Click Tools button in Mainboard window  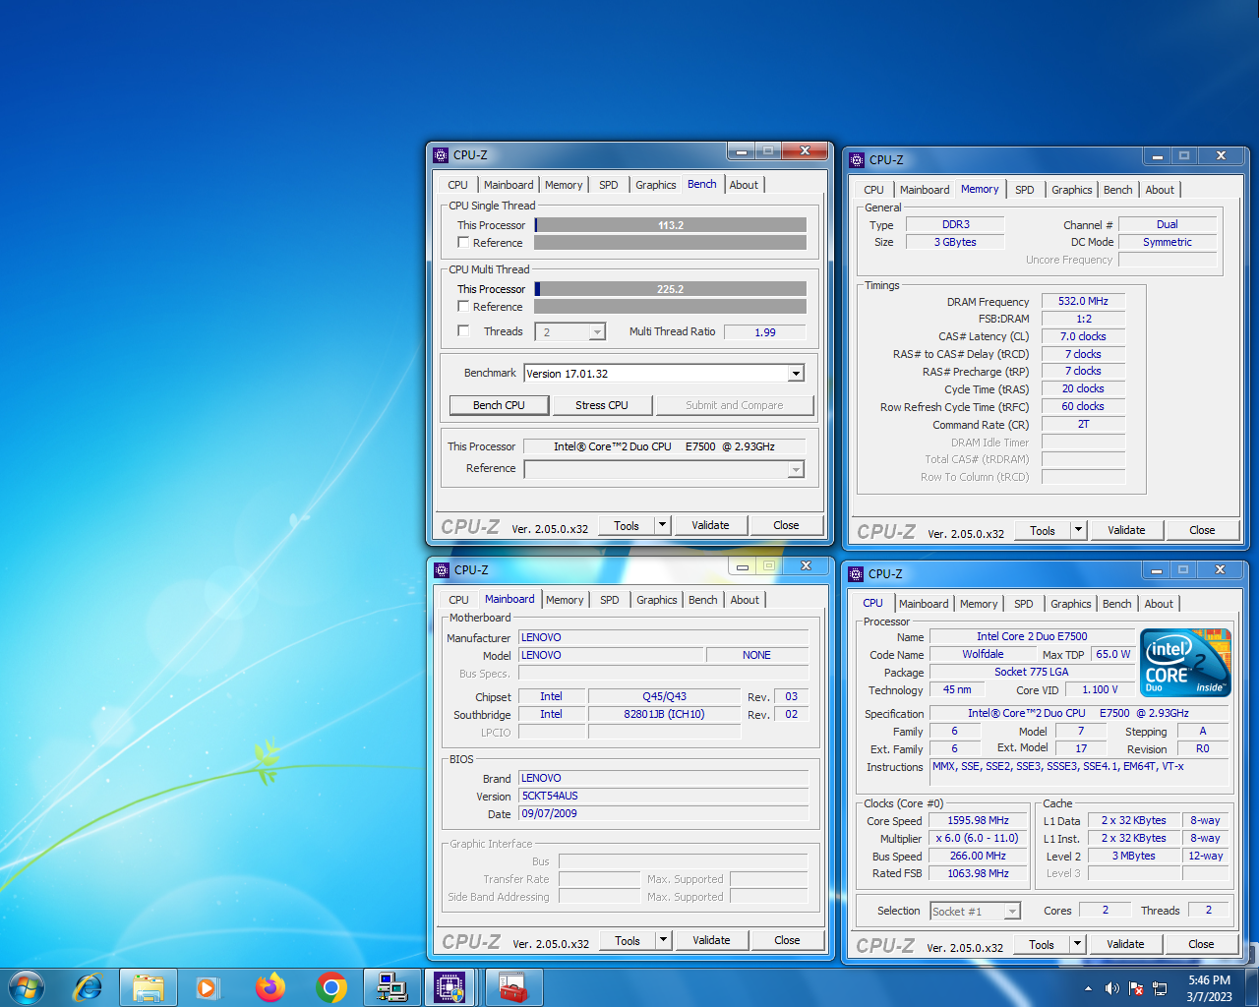click(x=628, y=940)
